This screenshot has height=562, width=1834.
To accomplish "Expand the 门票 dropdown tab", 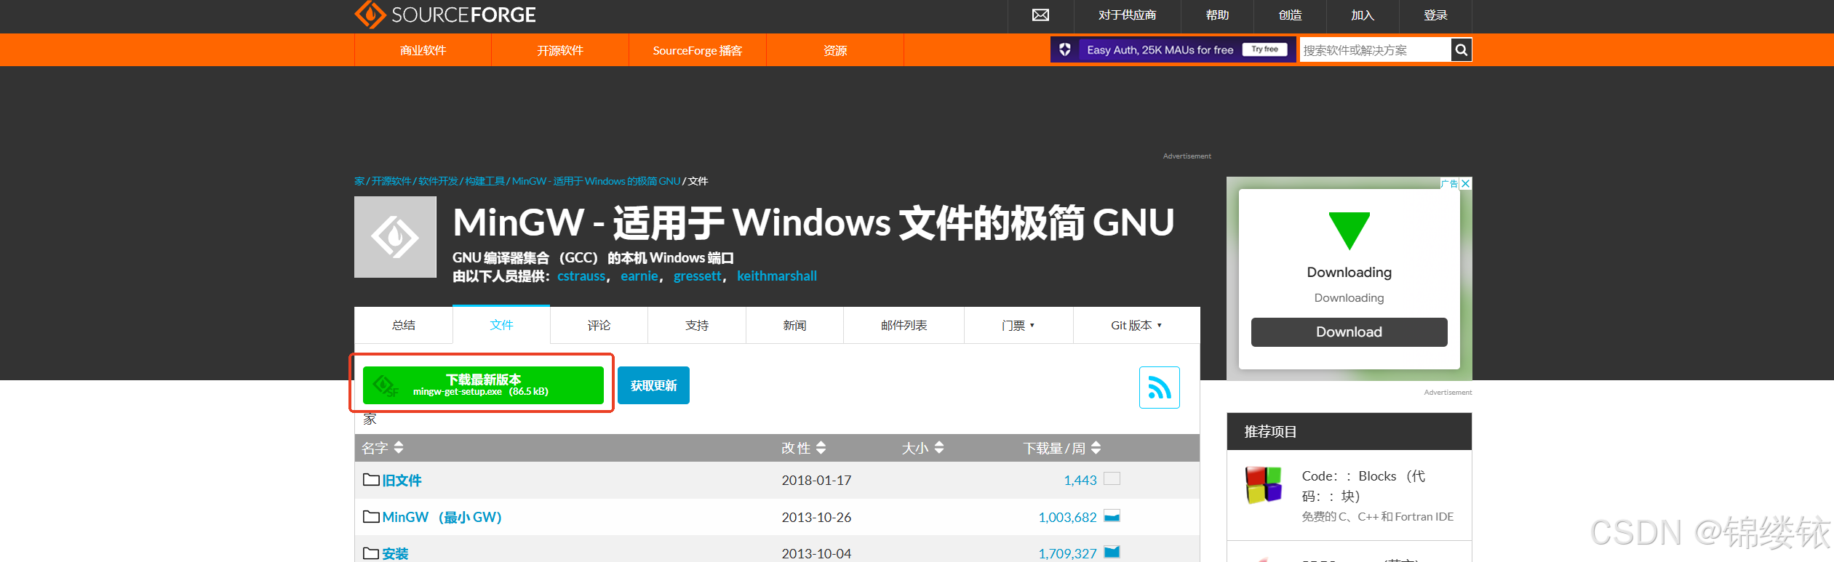I will coord(1018,325).
